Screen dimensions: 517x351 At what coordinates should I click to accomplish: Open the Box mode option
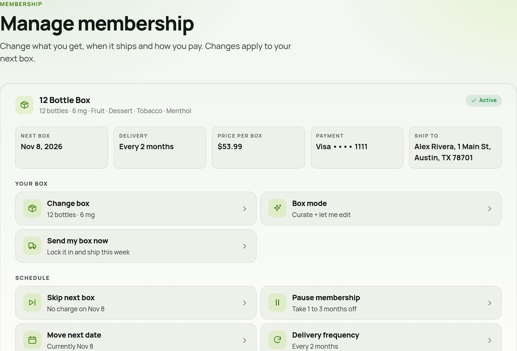click(381, 208)
